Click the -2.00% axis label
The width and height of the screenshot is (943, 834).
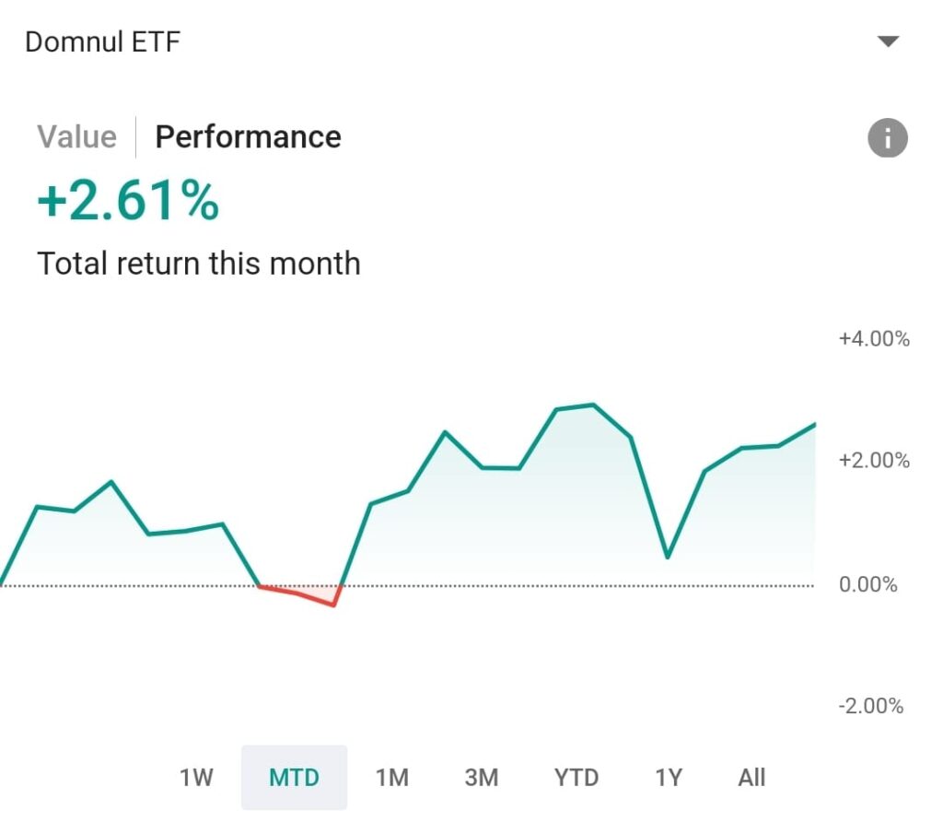[x=871, y=707]
